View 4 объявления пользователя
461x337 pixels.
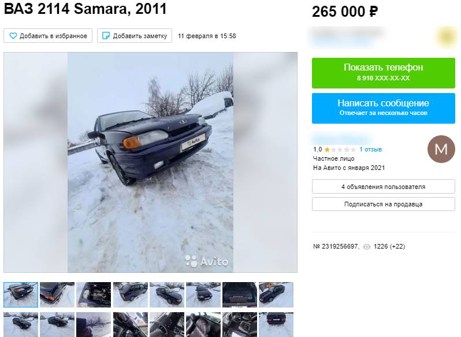pyautogui.click(x=384, y=187)
